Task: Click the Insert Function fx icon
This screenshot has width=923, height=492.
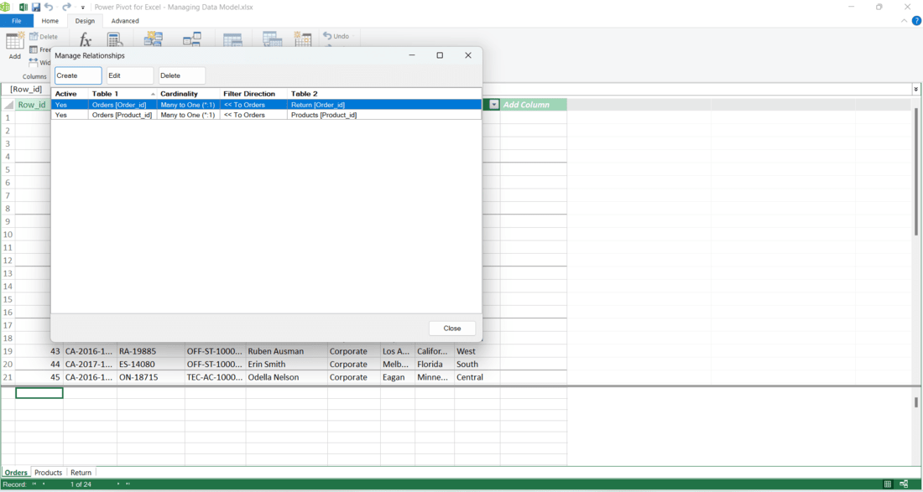Action: (x=86, y=40)
